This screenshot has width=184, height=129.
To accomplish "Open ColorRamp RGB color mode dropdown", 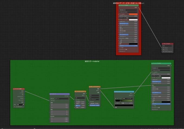I will click(125, 98).
